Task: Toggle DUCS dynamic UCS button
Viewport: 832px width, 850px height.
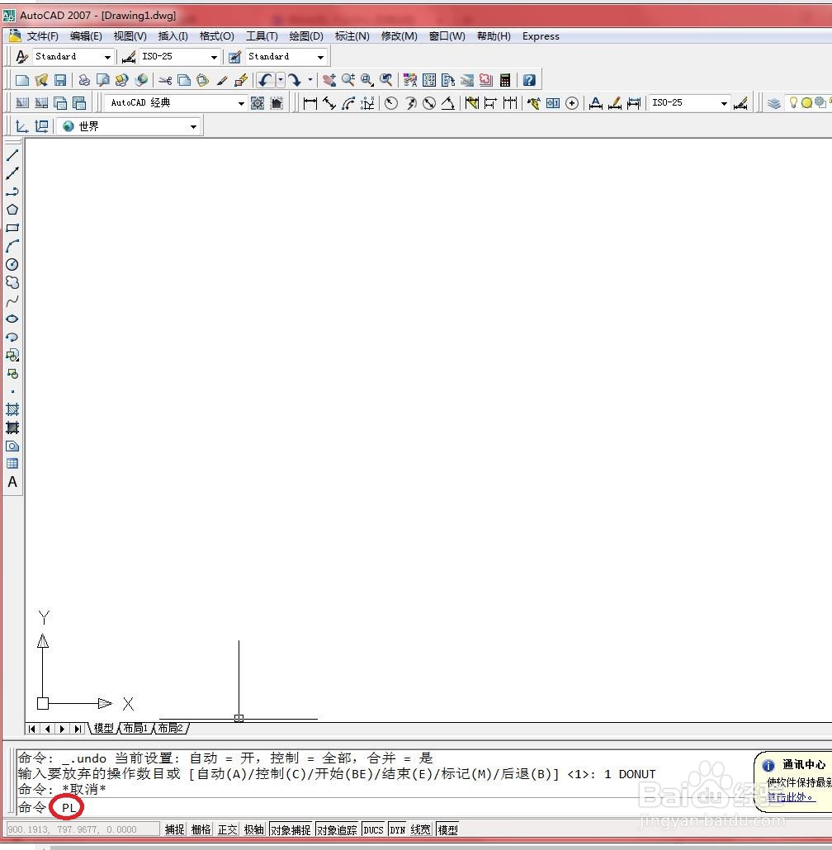Action: point(373,829)
